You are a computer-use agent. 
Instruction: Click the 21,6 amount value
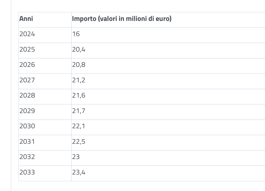click(79, 95)
